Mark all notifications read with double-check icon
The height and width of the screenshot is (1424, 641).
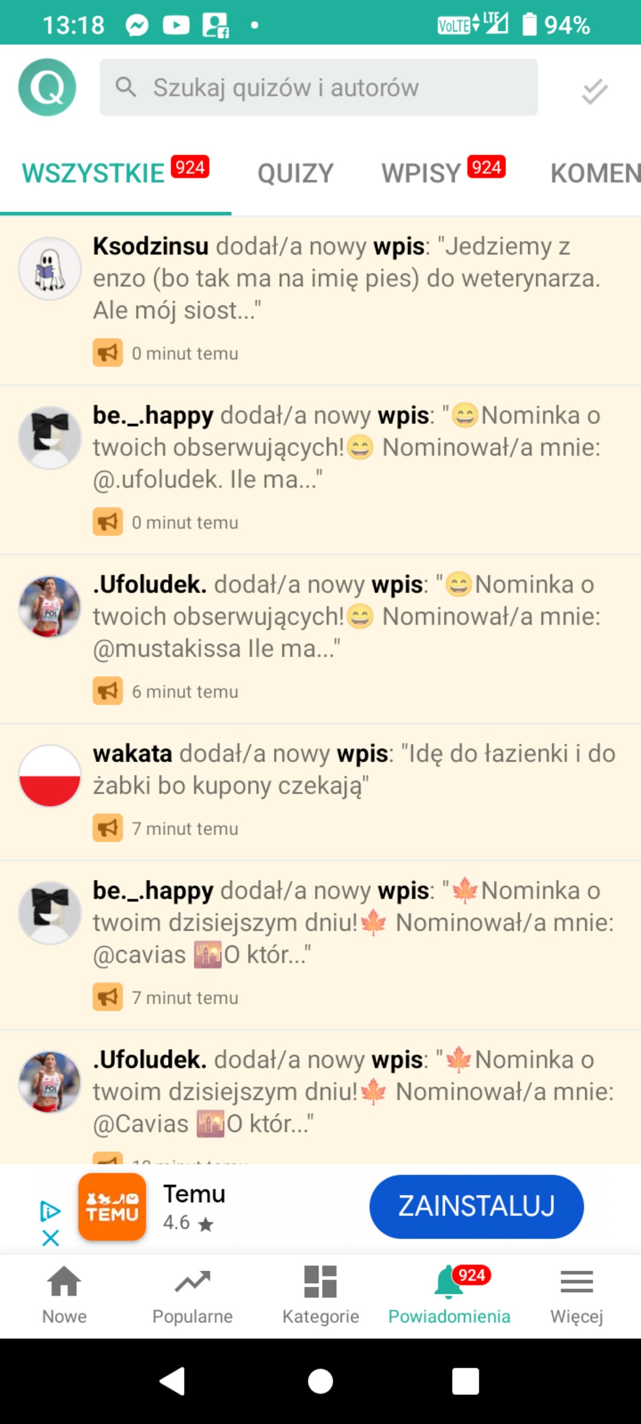tap(594, 91)
